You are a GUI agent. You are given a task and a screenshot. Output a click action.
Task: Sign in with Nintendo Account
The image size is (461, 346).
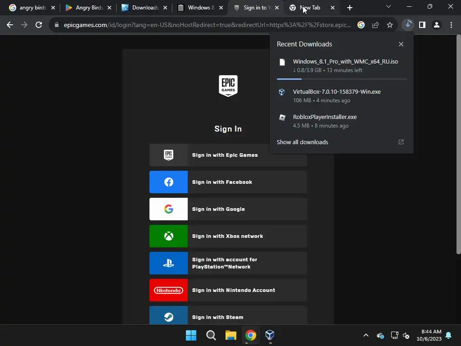click(x=228, y=291)
